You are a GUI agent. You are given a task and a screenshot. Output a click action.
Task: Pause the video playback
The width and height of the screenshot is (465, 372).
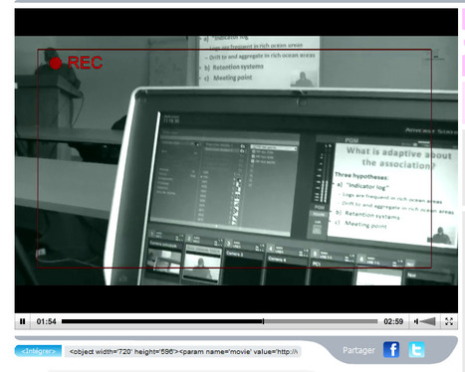click(23, 321)
